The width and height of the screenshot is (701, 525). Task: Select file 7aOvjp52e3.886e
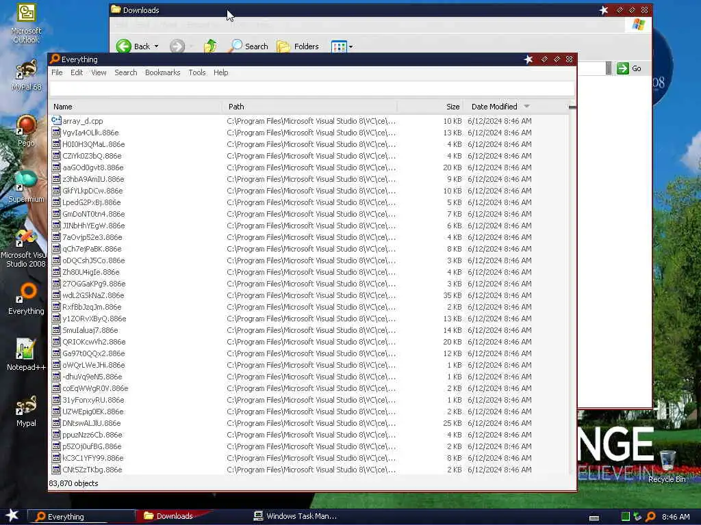click(92, 237)
